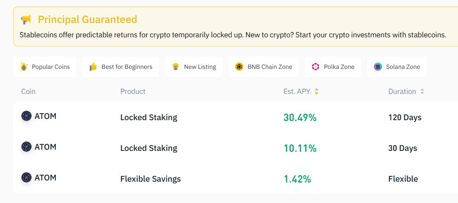The image size is (458, 203).
Task: Click the lightbulb New Listing icon
Action: coord(176,66)
